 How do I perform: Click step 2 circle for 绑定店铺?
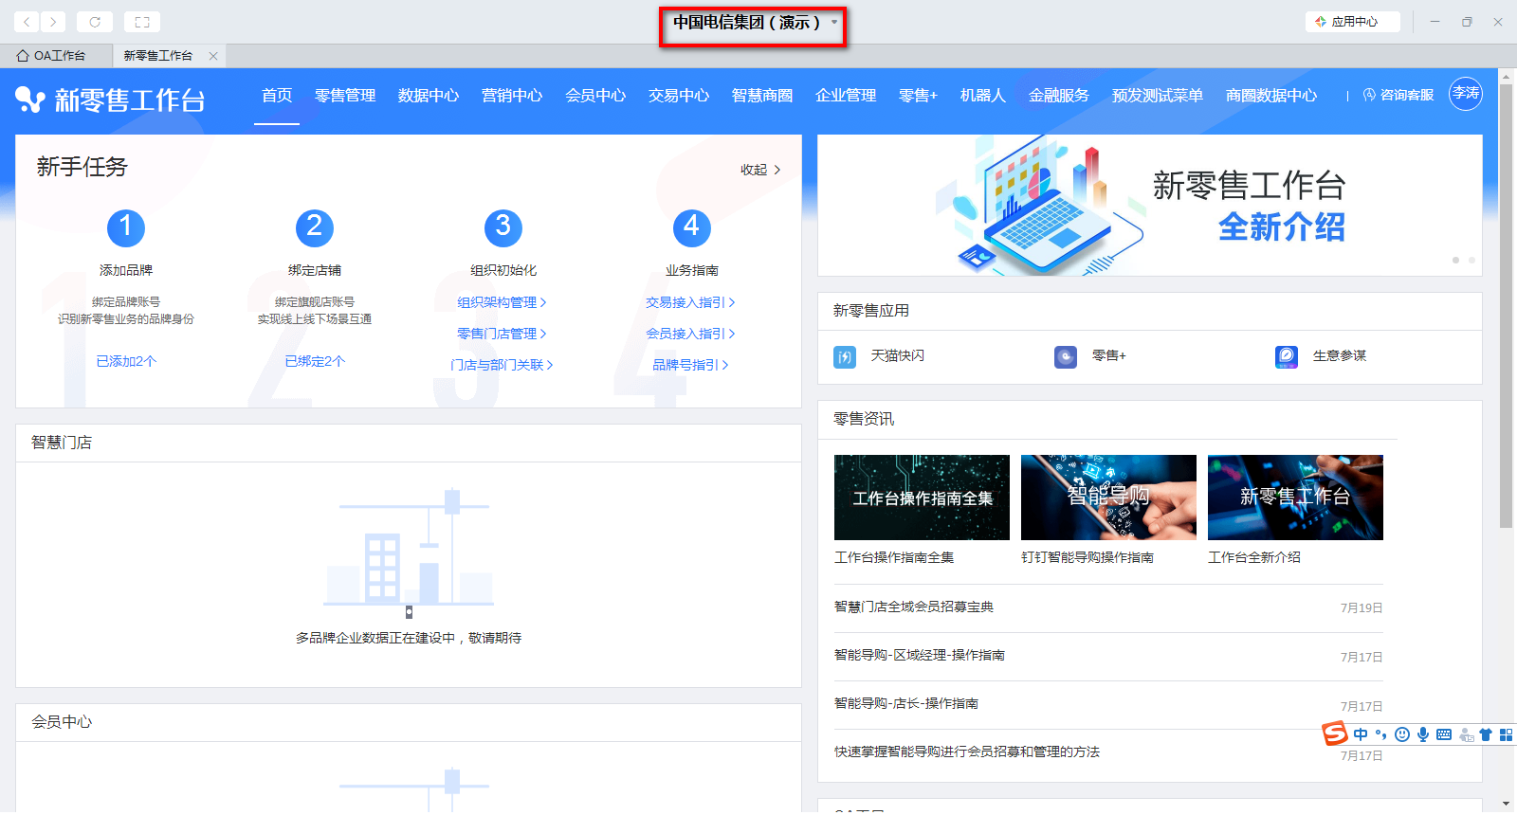point(315,227)
